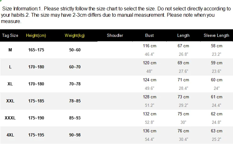Select the 165~175 height value
Viewport: 233px width, 144px height.
tap(36, 50)
